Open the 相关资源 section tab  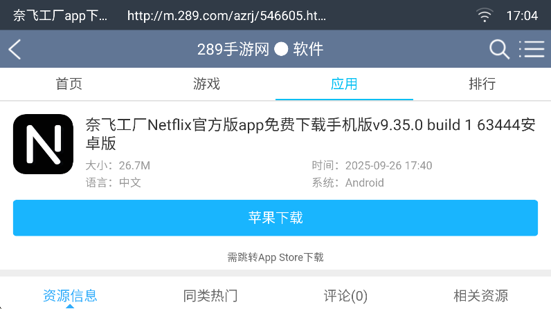point(480,296)
